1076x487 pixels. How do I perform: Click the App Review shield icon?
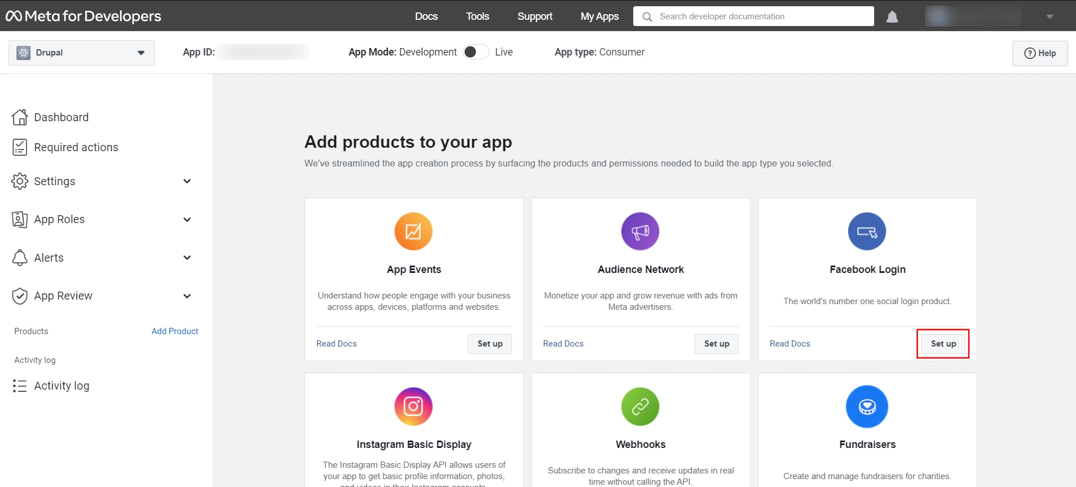[x=20, y=296]
